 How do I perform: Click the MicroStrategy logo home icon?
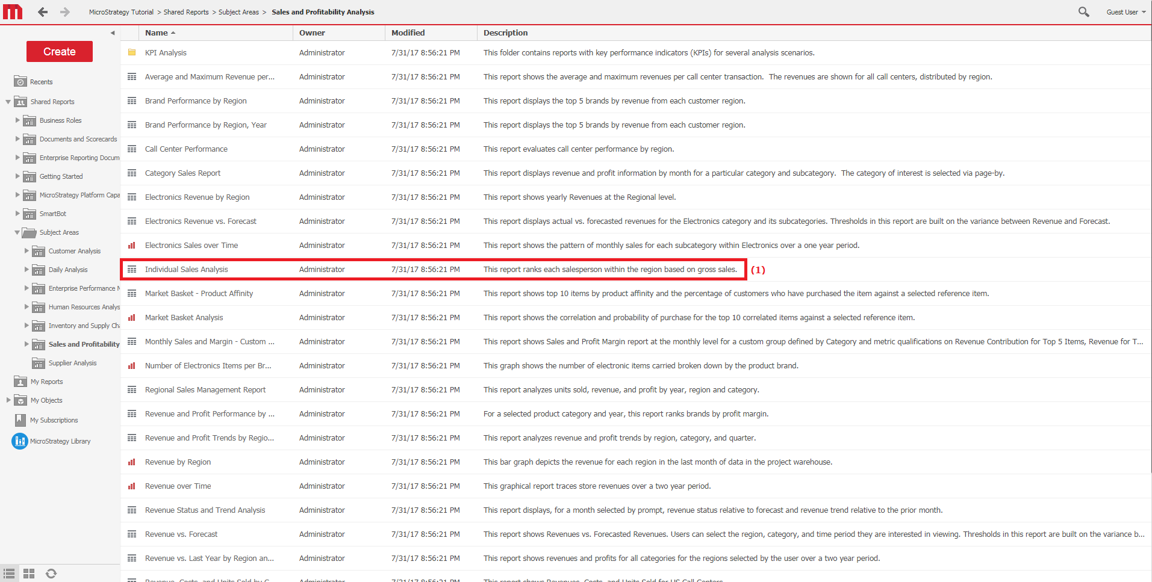point(13,11)
